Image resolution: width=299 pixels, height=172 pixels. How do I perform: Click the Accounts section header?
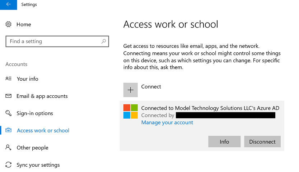coord(17,64)
